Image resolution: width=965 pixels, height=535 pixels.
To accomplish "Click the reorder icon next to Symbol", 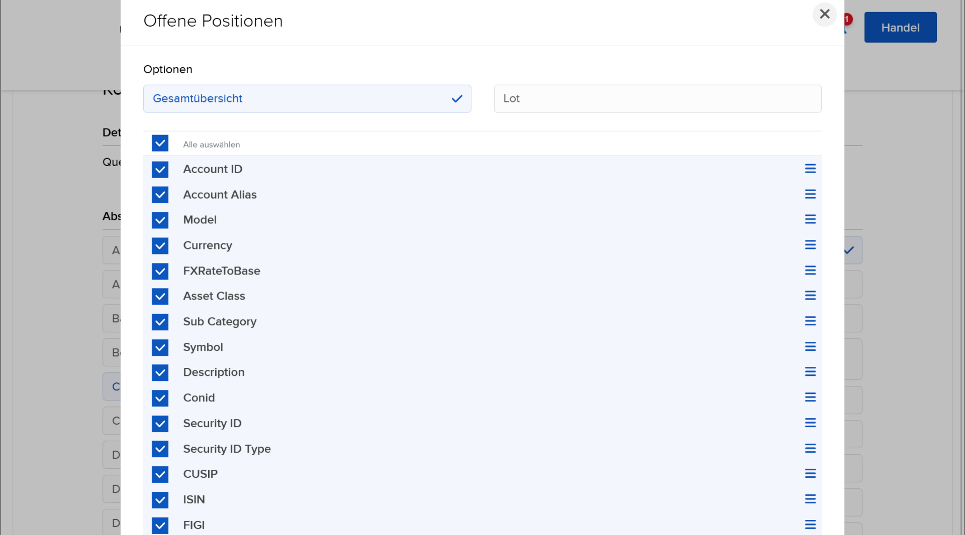I will 810,347.
